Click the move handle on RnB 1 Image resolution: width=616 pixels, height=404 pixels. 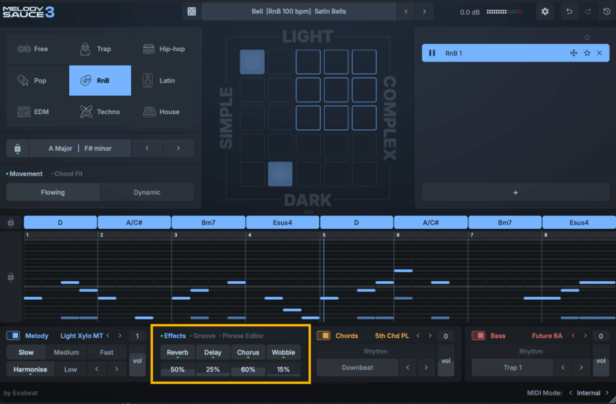point(573,53)
